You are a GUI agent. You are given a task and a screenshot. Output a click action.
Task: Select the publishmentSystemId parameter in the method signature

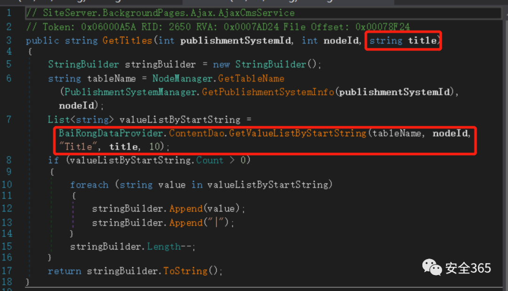pos(236,40)
